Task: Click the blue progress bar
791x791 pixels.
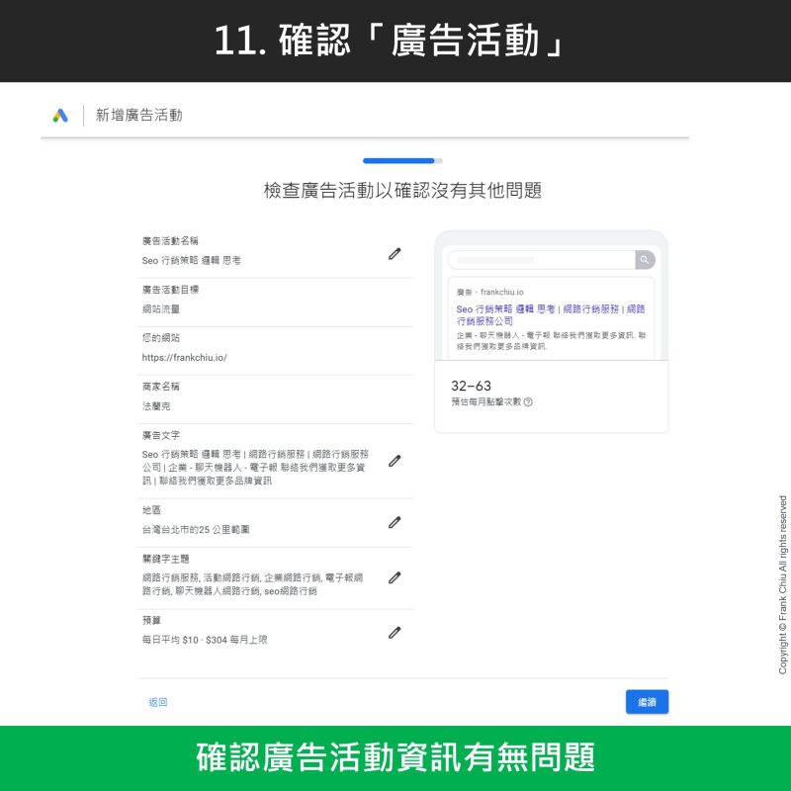Action: [399, 160]
